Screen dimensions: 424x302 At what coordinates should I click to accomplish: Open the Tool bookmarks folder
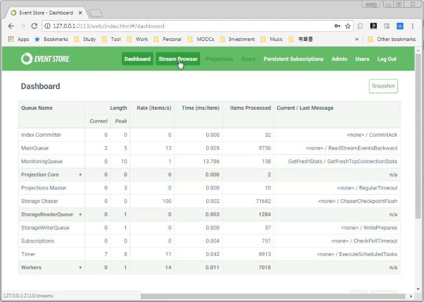pyautogui.click(x=111, y=39)
